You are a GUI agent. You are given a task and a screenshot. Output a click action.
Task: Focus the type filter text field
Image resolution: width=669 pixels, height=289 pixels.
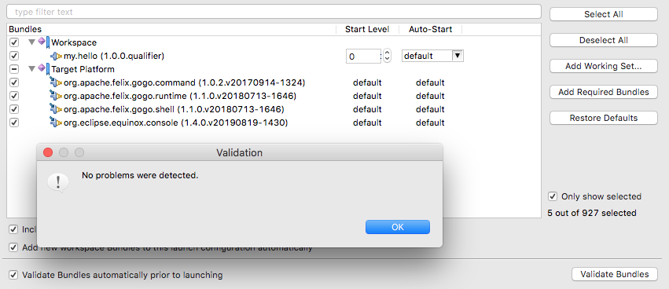(274, 12)
